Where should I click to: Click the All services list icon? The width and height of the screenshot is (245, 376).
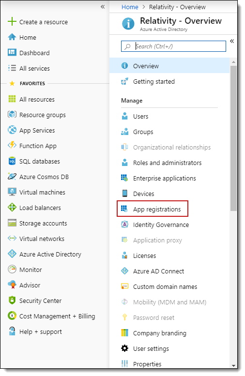12,68
